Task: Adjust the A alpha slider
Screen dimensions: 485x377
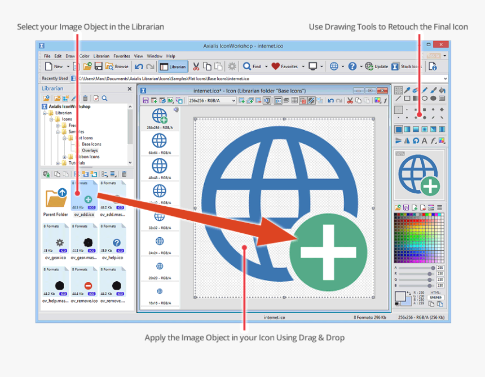Action: 417,268
